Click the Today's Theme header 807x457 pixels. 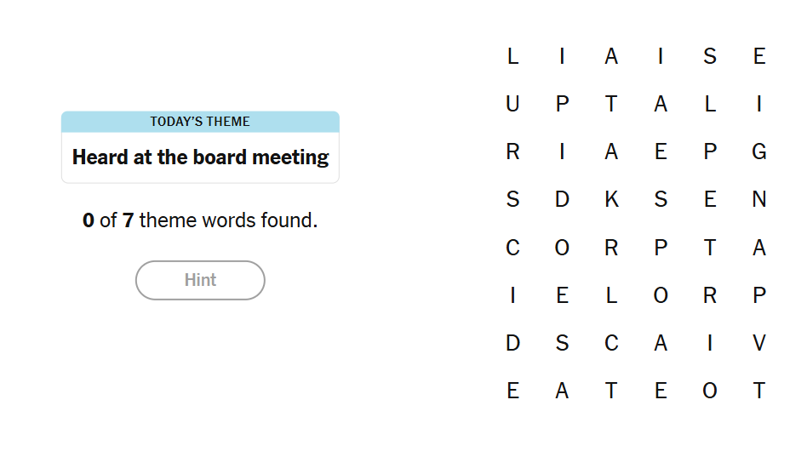coord(200,122)
